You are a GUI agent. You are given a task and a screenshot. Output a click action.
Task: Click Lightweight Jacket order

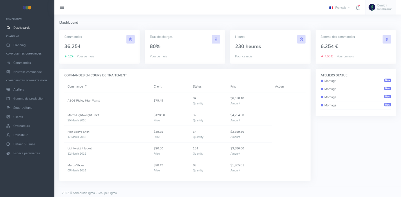pyautogui.click(x=80, y=149)
